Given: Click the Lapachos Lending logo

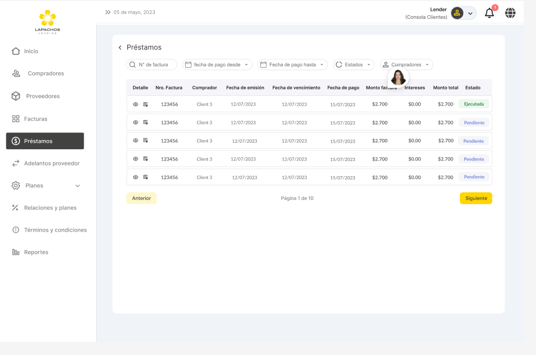Looking at the screenshot, I should pyautogui.click(x=48, y=22).
